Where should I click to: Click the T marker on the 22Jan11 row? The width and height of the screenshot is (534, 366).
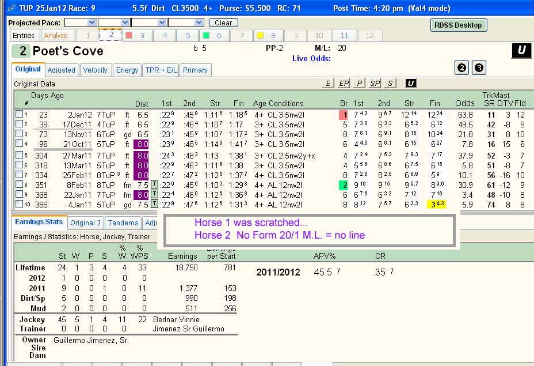(x=154, y=194)
